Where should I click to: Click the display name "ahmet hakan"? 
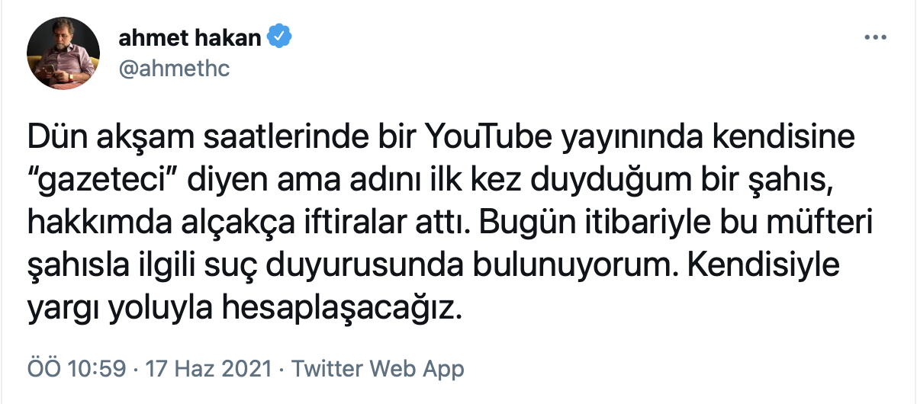190,37
